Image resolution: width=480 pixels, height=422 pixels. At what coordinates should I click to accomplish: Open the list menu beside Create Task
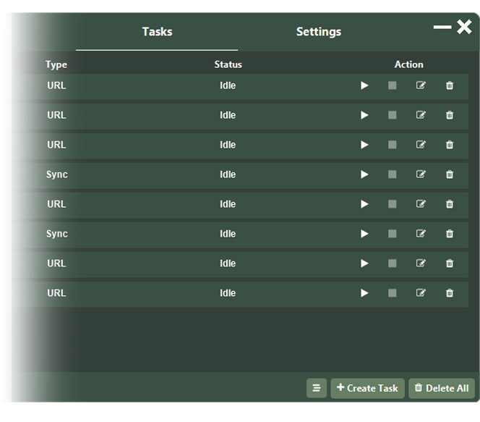[x=316, y=388]
